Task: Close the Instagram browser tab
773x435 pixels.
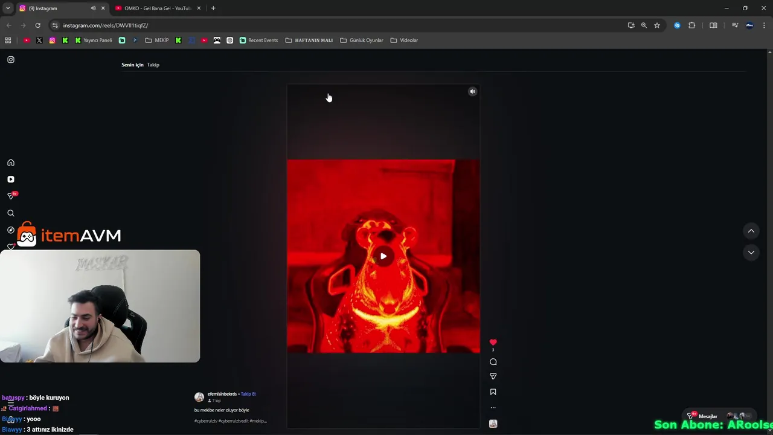Action: click(103, 8)
